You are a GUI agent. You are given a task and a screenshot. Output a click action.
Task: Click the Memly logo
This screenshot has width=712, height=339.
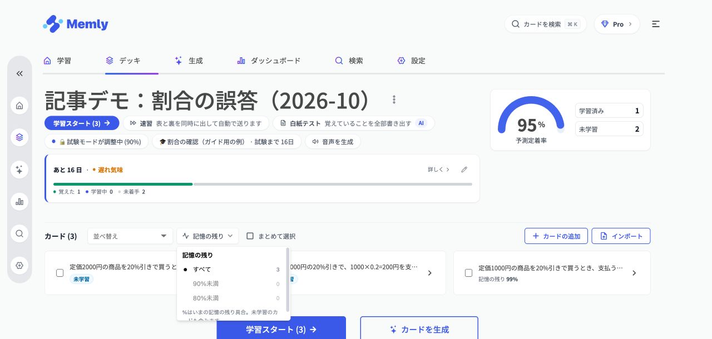[76, 24]
